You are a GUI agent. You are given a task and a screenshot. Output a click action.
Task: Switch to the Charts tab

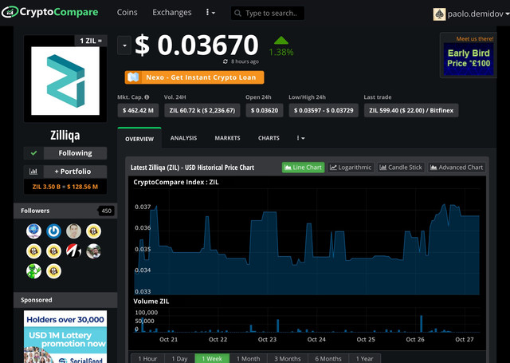coord(269,138)
